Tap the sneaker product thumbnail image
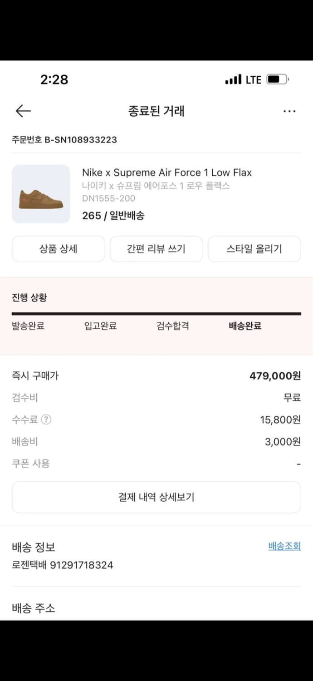 coord(41,194)
